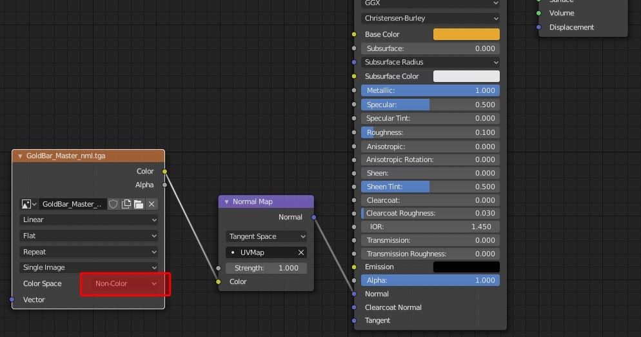Screen dimensions: 641x337
Task: Open the Christensen-Burley subsurface method dropdown
Action: pos(431,18)
